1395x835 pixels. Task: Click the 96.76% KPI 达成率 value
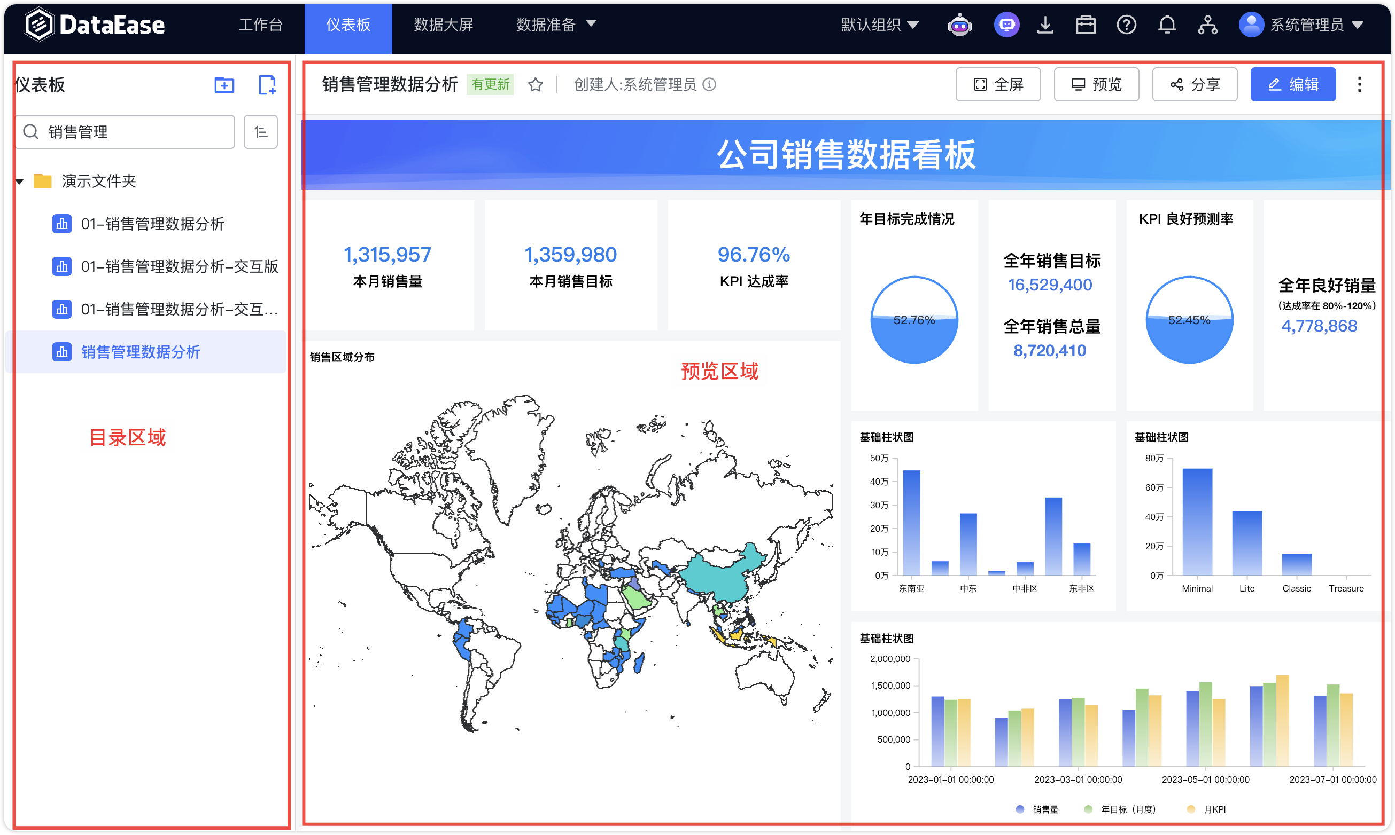pos(754,255)
